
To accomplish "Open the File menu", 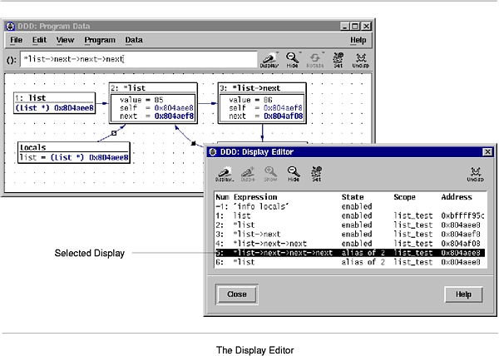I will [16, 40].
